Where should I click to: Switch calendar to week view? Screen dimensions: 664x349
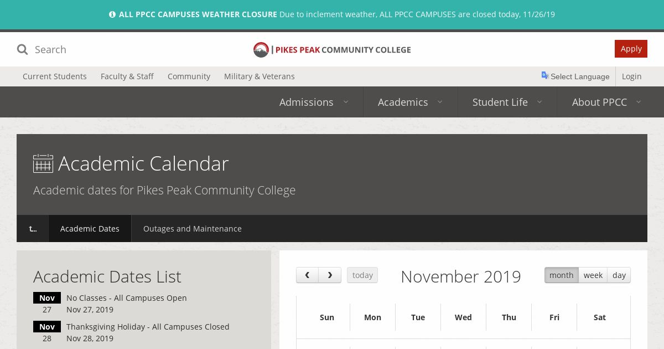coord(593,275)
